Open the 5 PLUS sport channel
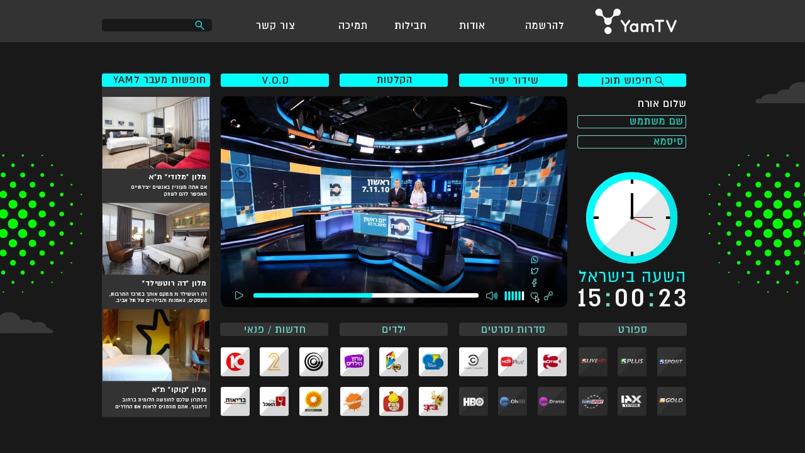The height and width of the screenshot is (453, 805). point(632,362)
